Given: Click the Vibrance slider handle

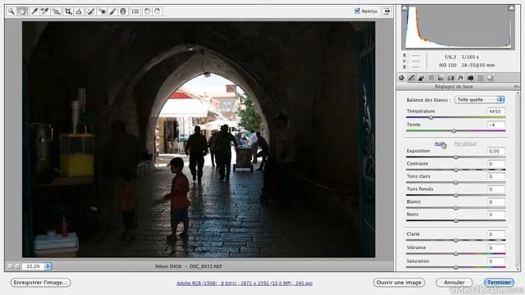Looking at the screenshot, I should (x=456, y=254).
